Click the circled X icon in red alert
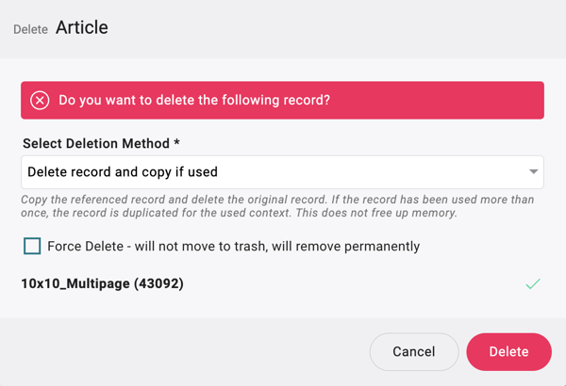Viewport: 566px width, 386px height. click(x=40, y=100)
